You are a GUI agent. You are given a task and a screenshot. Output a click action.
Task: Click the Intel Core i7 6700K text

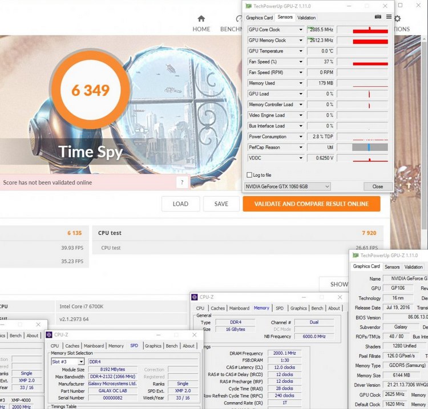coord(82,307)
